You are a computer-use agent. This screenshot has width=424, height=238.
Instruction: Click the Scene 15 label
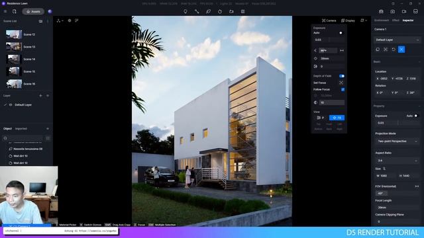[x=29, y=71]
